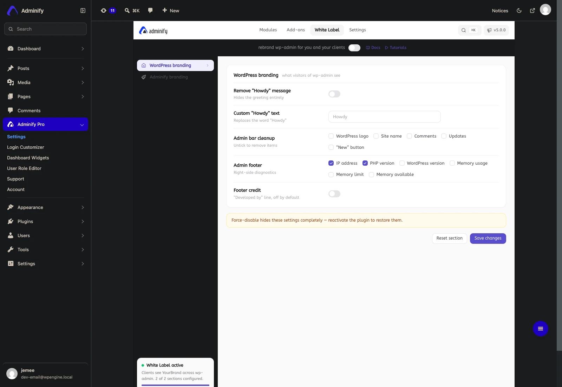Switch to the Add-ons tab
This screenshot has height=387, width=562.
[296, 30]
